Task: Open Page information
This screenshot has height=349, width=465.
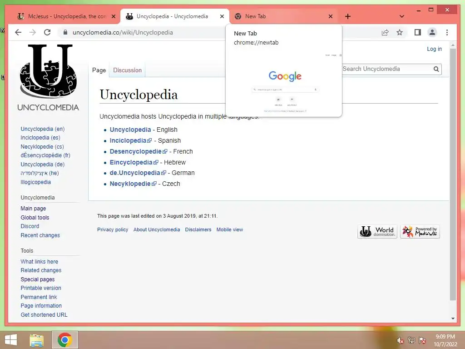Action: (41, 306)
